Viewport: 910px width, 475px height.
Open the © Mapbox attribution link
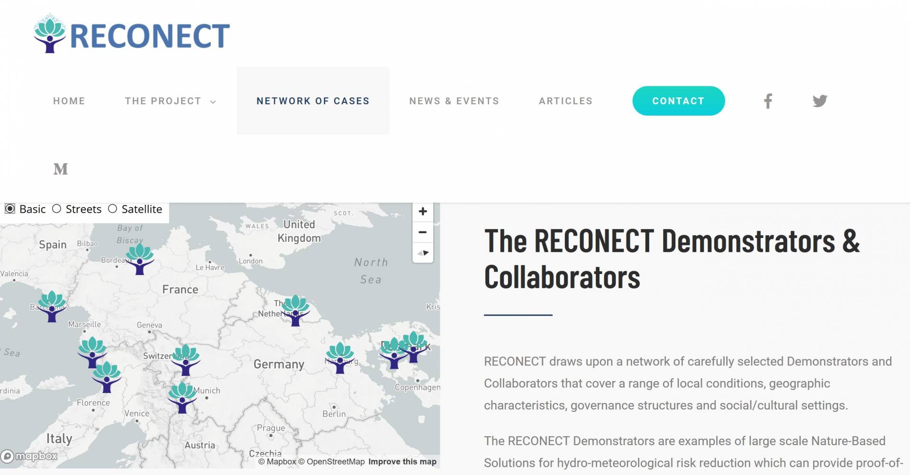[x=277, y=462]
